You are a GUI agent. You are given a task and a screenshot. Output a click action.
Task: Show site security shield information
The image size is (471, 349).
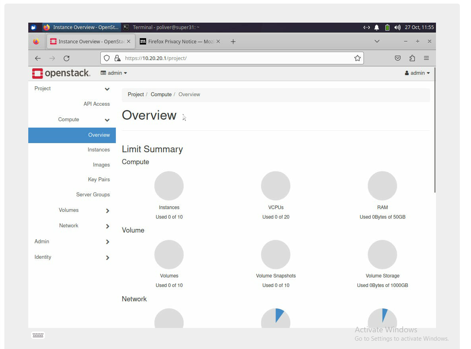[x=107, y=58]
